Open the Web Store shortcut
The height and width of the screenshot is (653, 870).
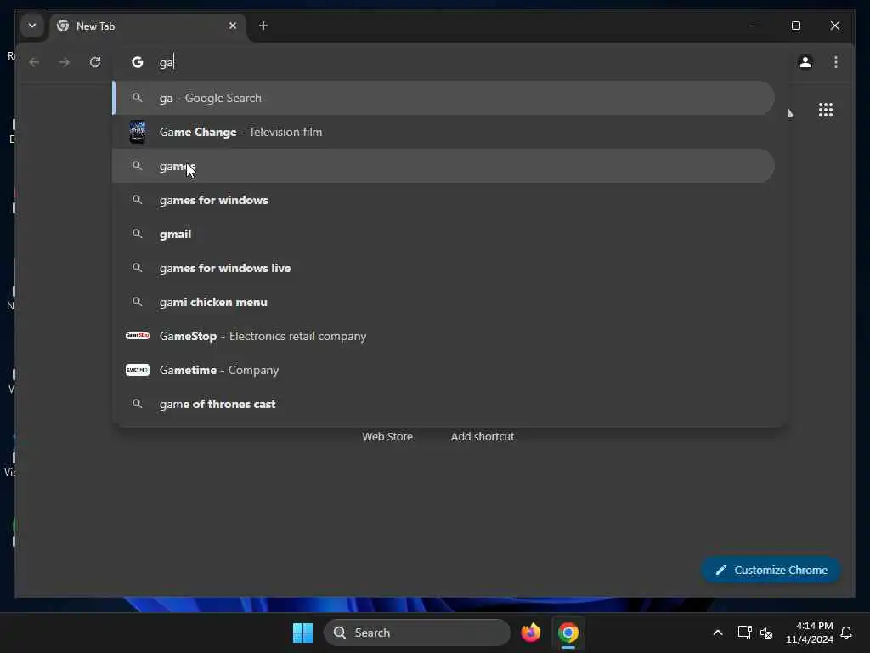click(x=387, y=437)
